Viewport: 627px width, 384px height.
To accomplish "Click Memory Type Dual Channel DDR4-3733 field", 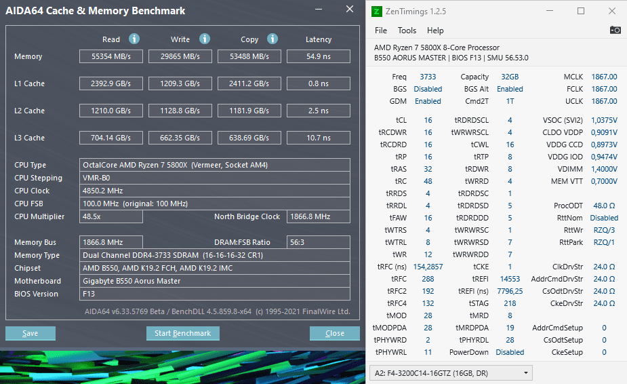I will tap(215, 255).
